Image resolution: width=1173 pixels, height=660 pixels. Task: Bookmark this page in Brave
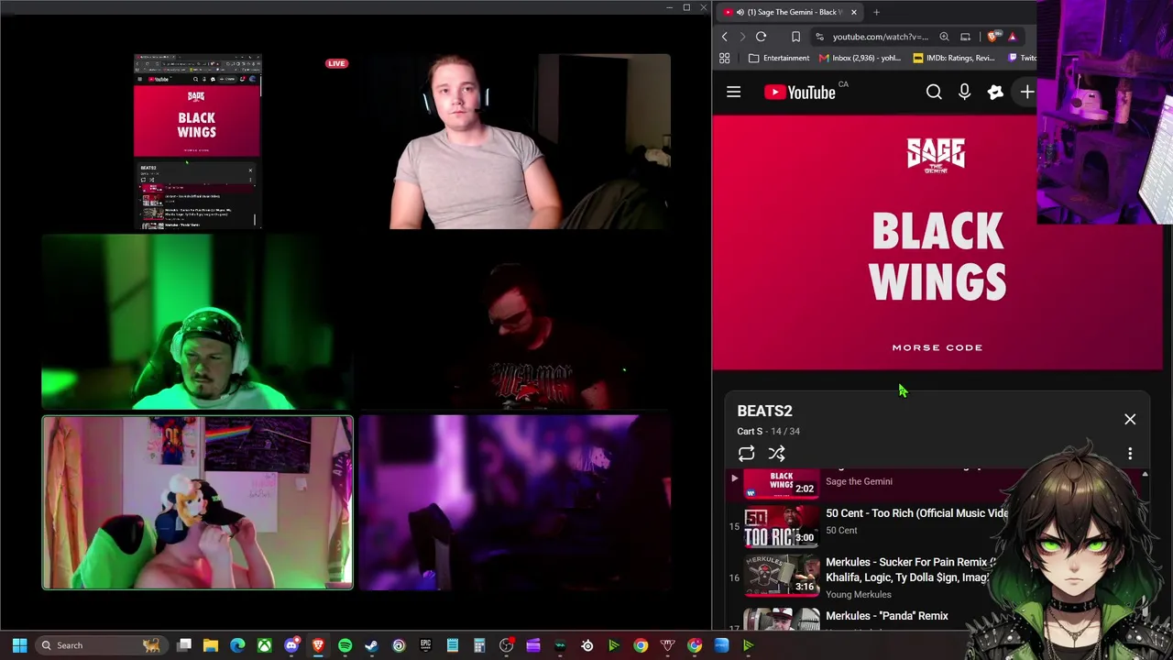tap(795, 37)
